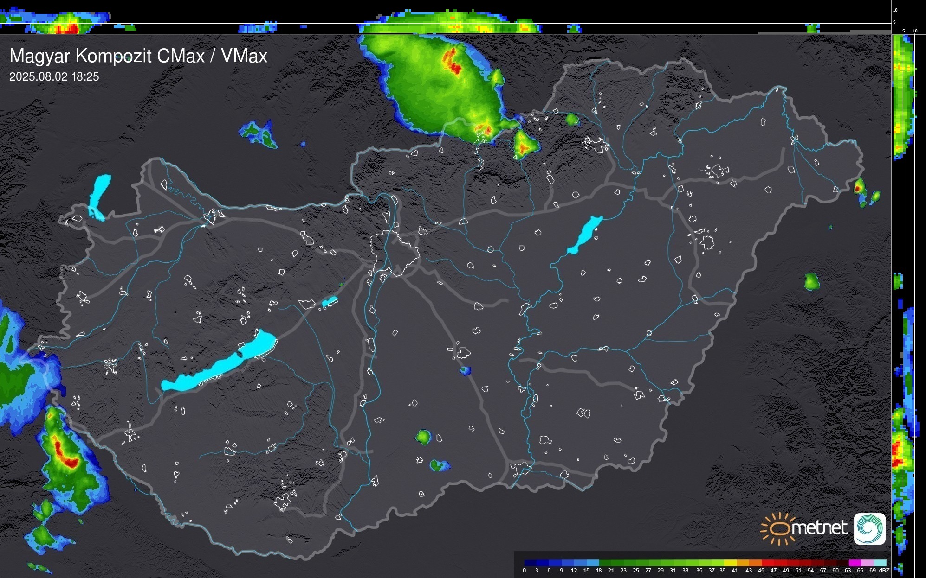This screenshot has width=926, height=578.
Task: Click the dBZ unit label in legend
Action: click(x=884, y=571)
